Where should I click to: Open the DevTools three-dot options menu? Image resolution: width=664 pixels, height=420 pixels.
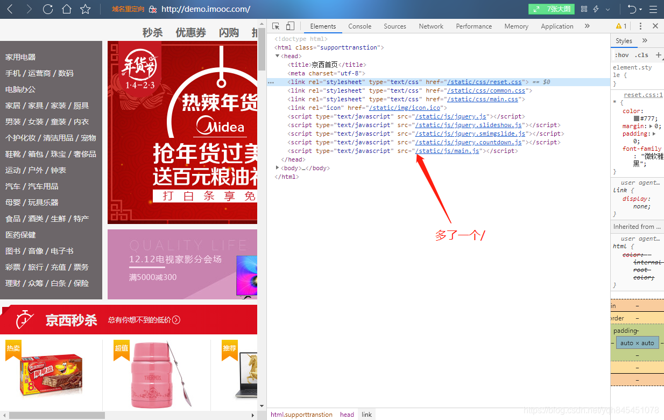pyautogui.click(x=640, y=26)
